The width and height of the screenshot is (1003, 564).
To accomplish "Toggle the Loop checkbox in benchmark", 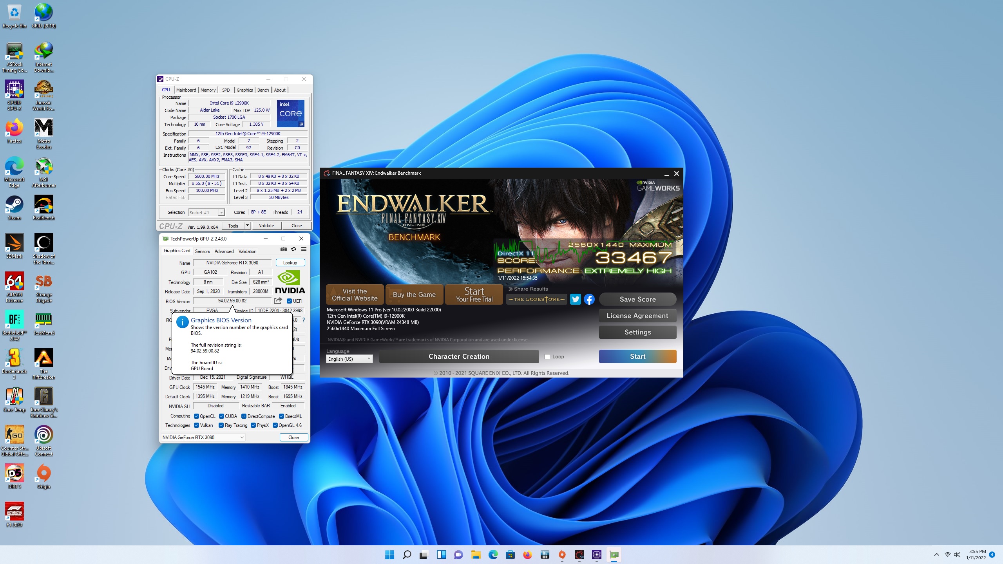I will 547,357.
